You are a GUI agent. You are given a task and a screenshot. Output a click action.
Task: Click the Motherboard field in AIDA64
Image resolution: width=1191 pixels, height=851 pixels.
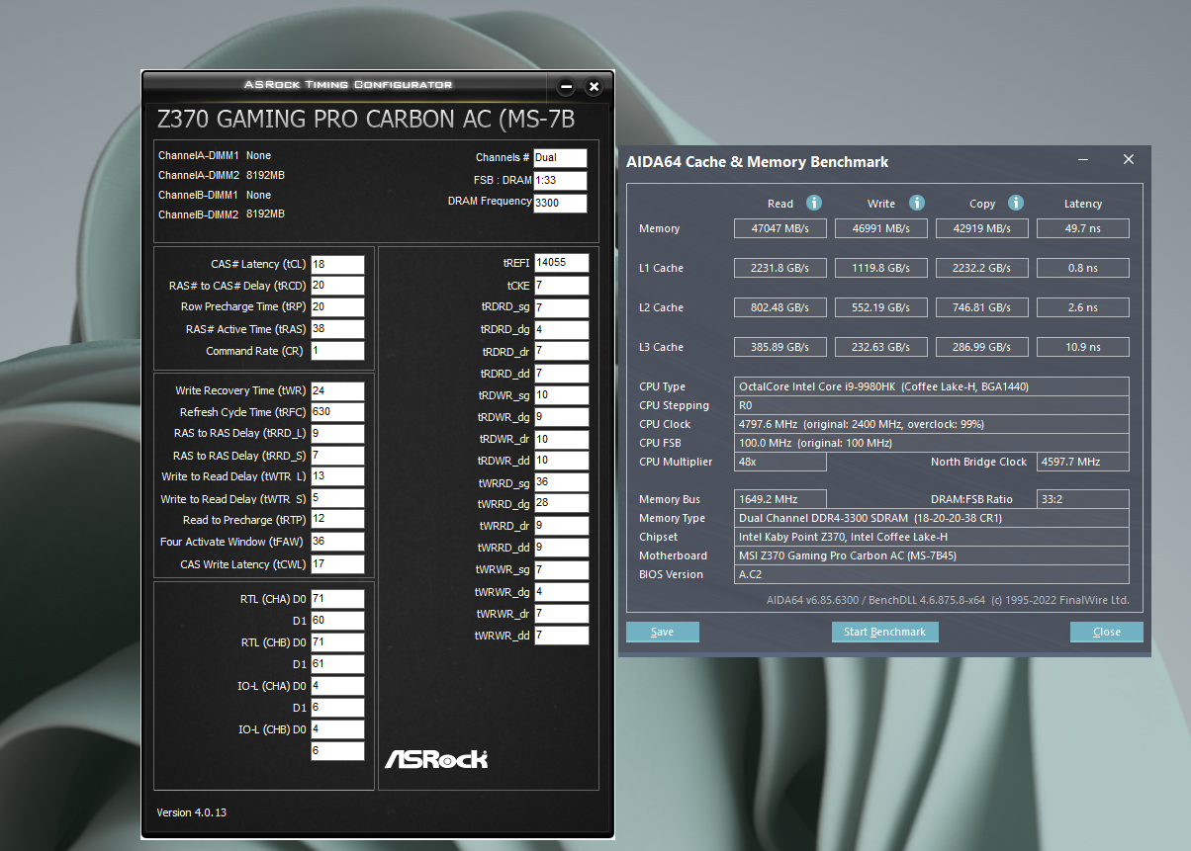point(932,555)
